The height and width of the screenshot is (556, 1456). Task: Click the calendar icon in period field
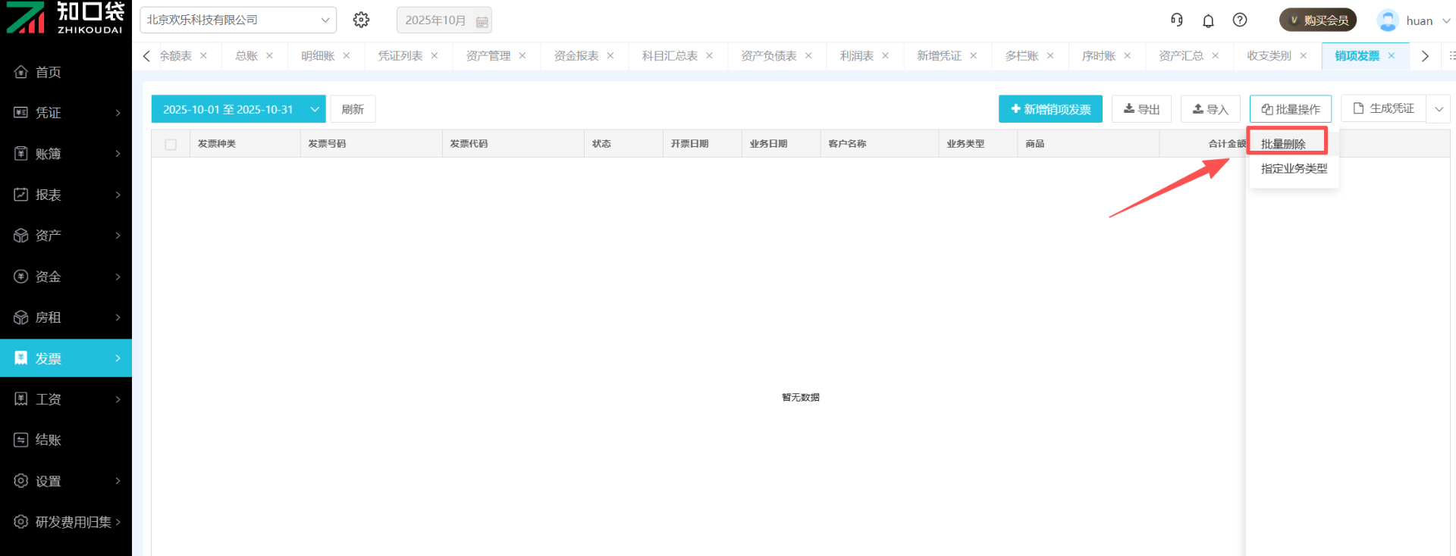[x=482, y=21]
